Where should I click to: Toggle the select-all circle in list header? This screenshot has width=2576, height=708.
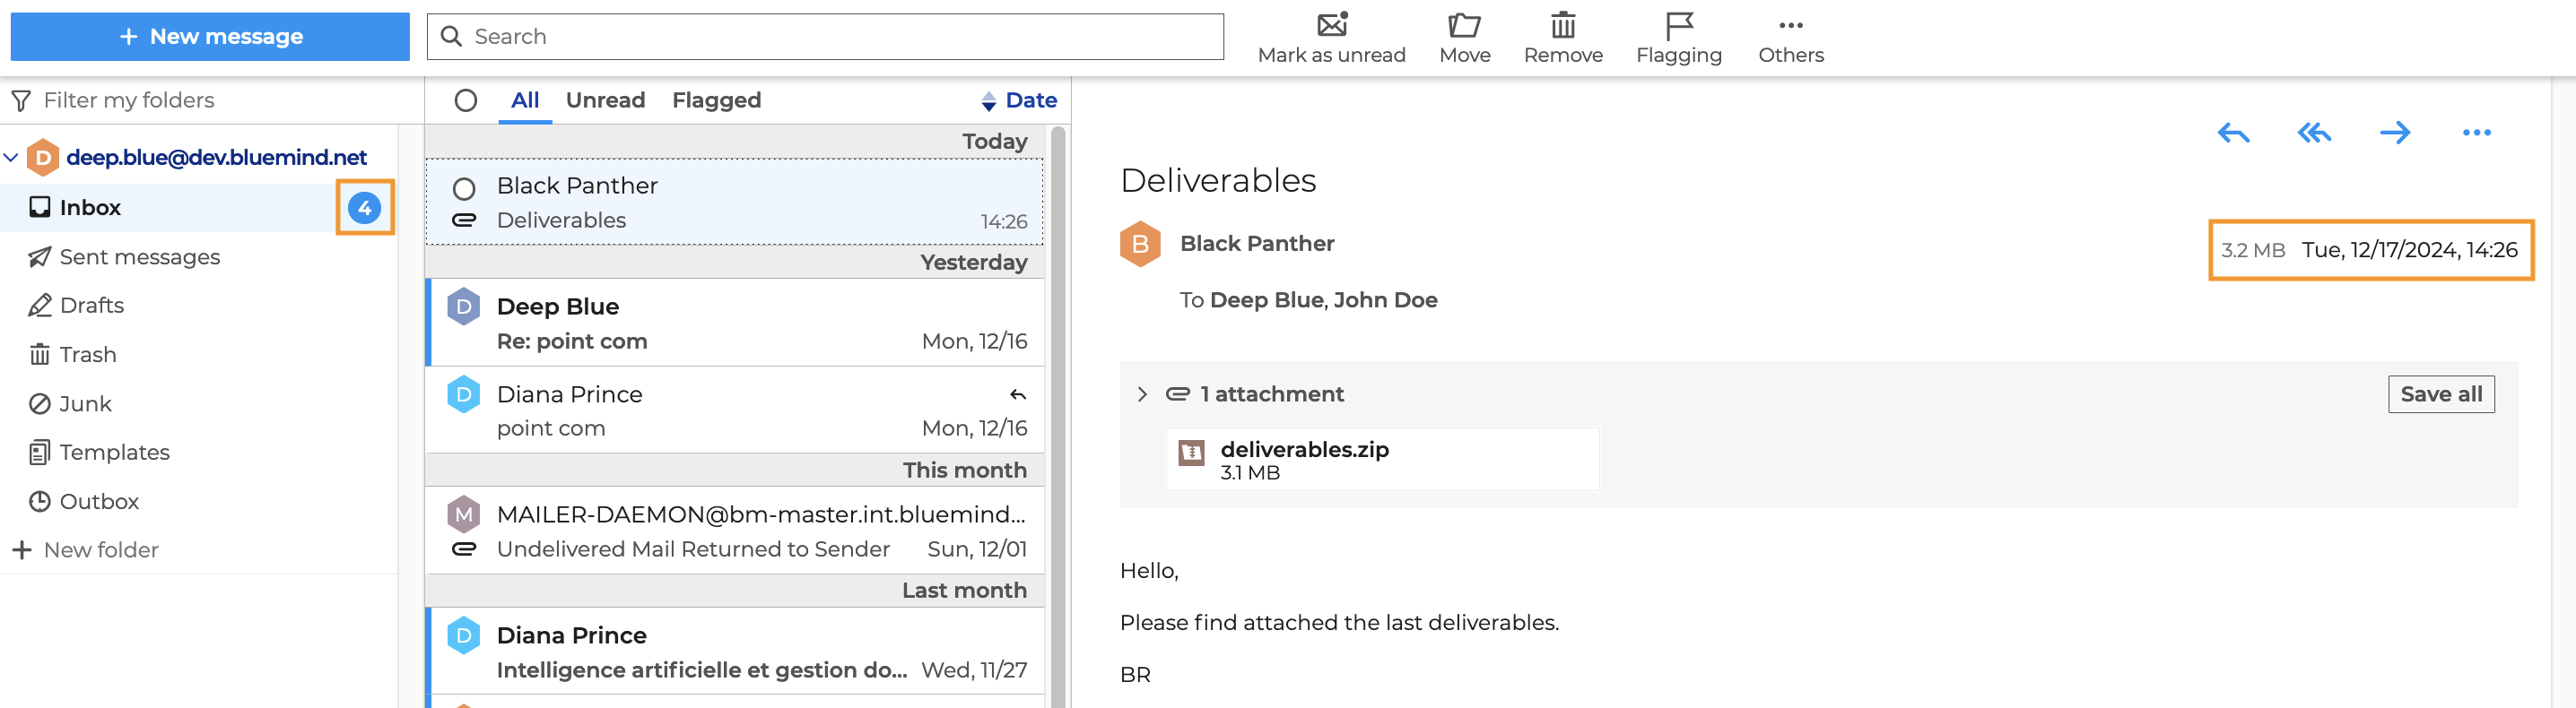click(x=465, y=101)
